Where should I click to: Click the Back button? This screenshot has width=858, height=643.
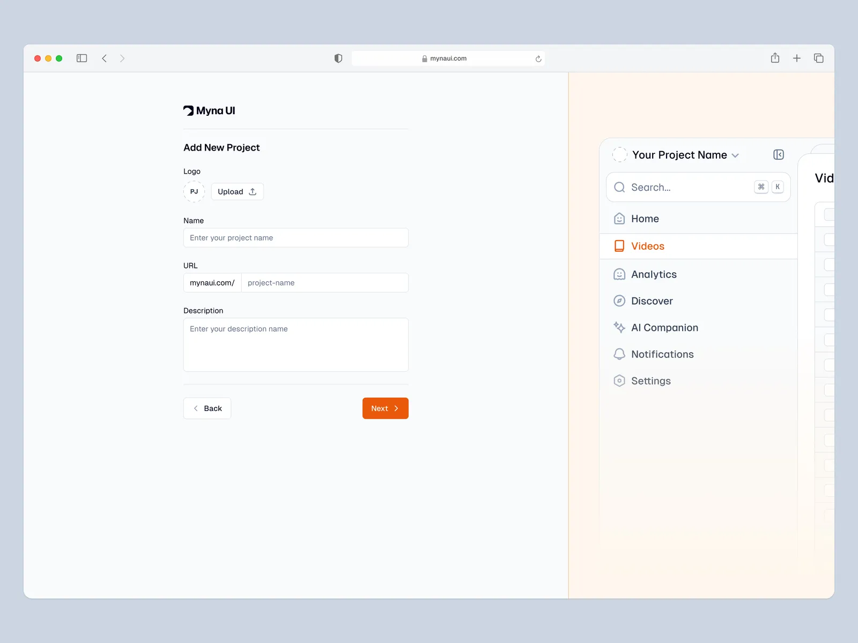207,408
